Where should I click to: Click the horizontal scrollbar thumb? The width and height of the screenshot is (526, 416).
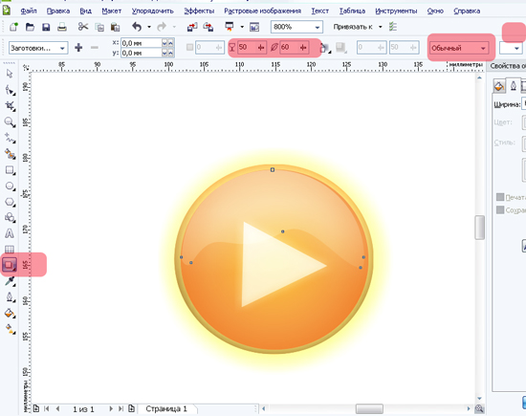pyautogui.click(x=369, y=408)
